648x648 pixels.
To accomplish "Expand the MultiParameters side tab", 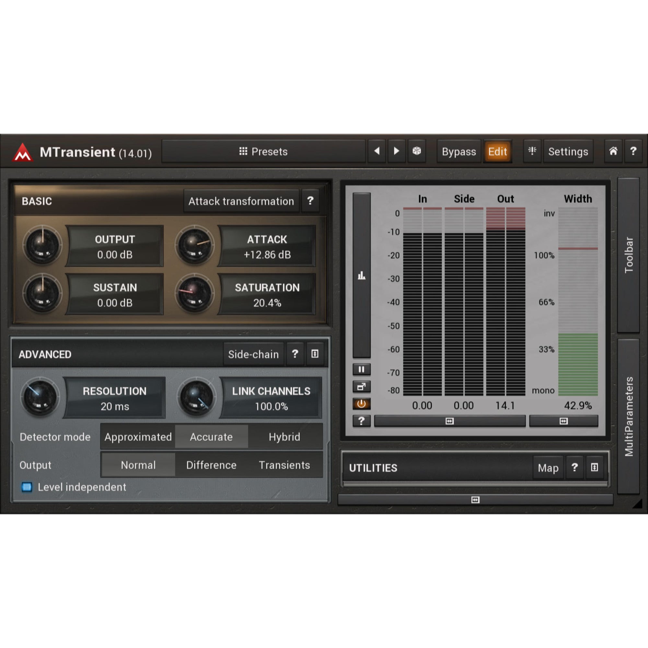I will coord(629,416).
